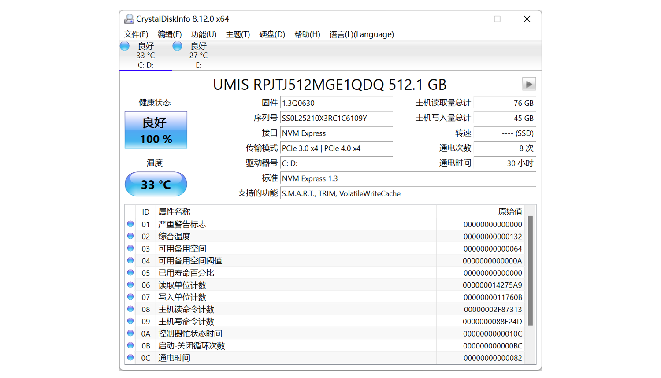Screen dimensions: 661x378
Task: Click status orb for 可用备用空间阈值 row
Action: 130,260
